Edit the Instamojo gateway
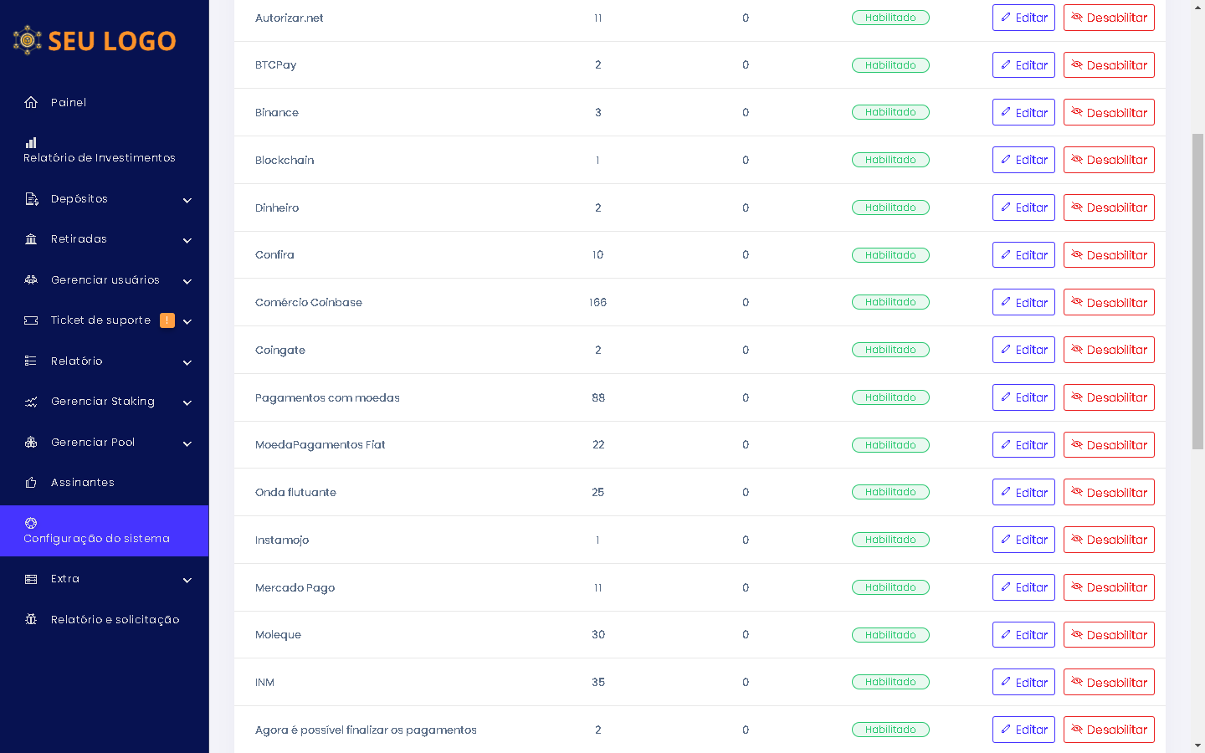Viewport: 1205px width, 753px height. click(1023, 540)
